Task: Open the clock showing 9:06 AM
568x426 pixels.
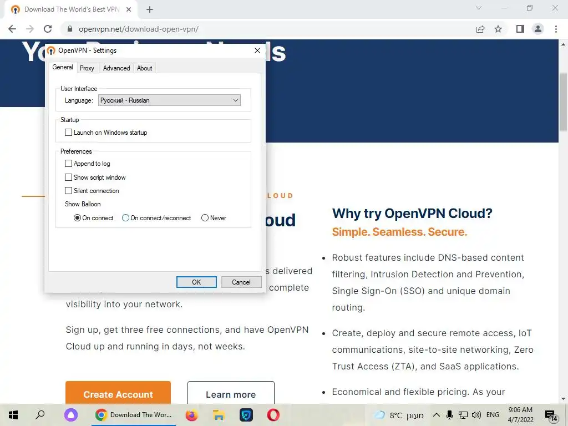Action: coord(520,415)
